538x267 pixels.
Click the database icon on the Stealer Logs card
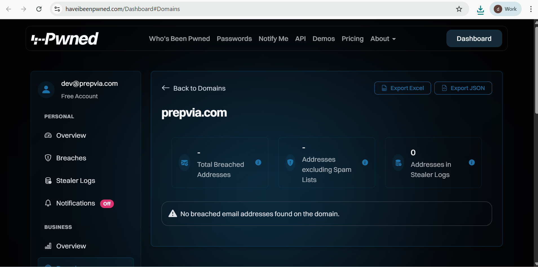398,163
